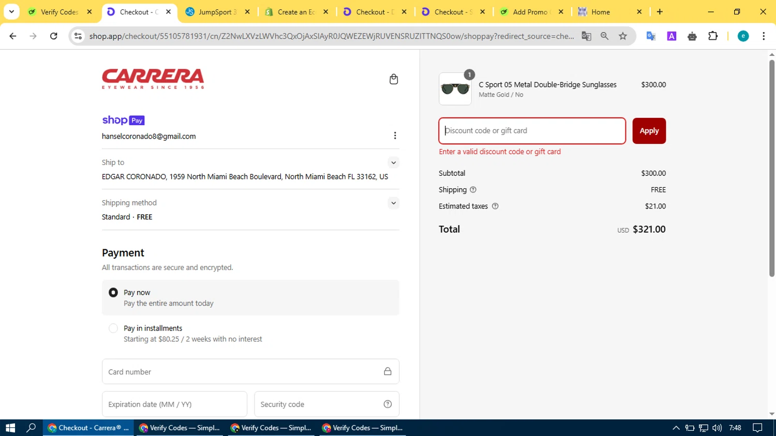This screenshot has width=776, height=436.
Task: Open the first Verify Codes taskbar window
Action: tap(180, 428)
